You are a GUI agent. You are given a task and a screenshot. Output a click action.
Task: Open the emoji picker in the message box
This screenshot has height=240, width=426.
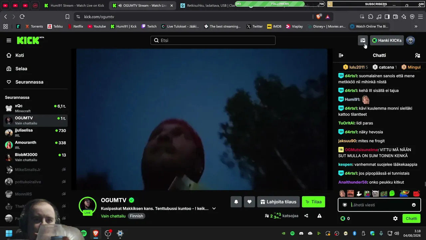pyautogui.click(x=414, y=205)
